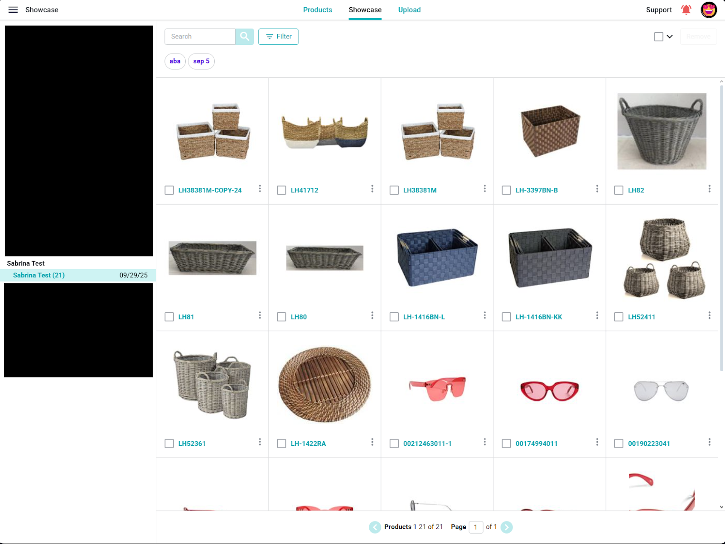Open the blue LH-1416BN-L basket thumbnail

click(437, 258)
